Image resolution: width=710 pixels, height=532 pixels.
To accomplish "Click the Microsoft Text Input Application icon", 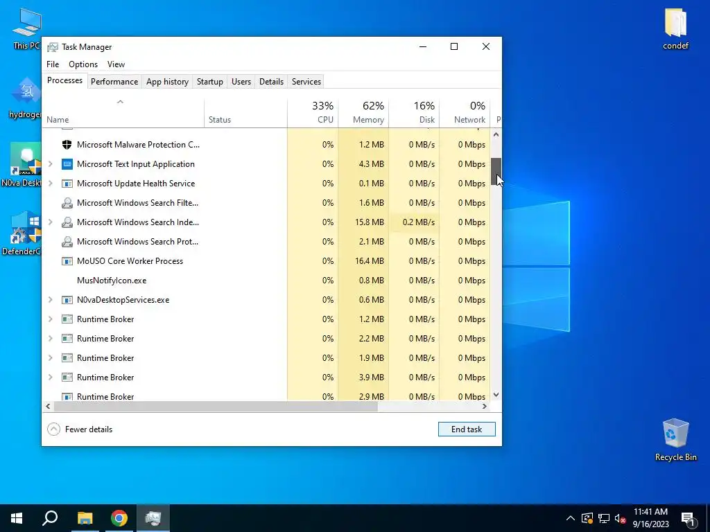I will (x=67, y=164).
